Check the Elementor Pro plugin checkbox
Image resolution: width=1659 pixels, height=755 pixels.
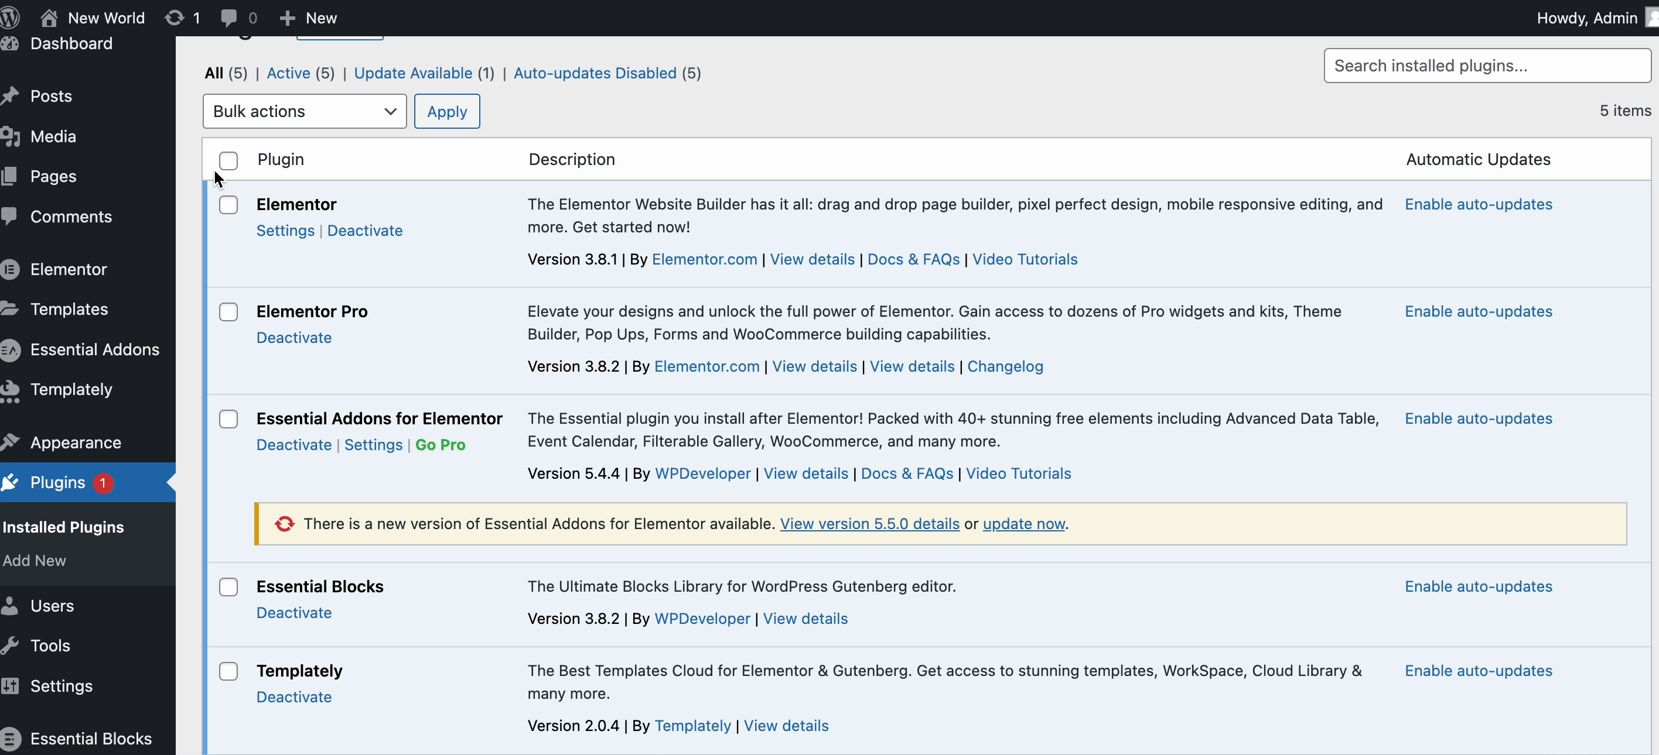click(228, 312)
